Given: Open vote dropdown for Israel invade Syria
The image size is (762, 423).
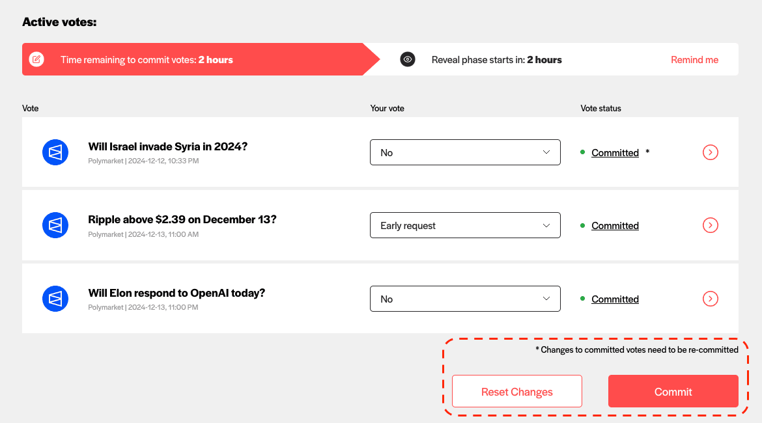Looking at the screenshot, I should click(465, 152).
